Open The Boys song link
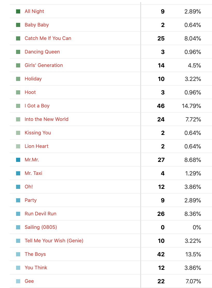The height and width of the screenshot is (288, 212). (35, 254)
